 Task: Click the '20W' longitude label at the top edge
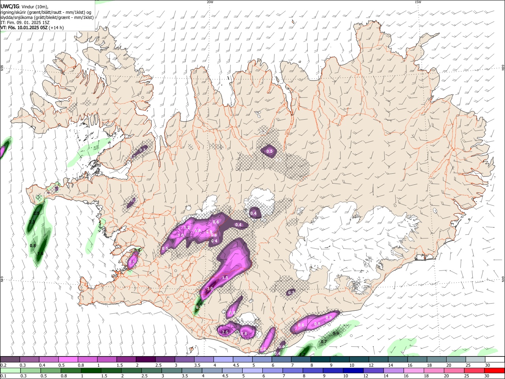point(210,2)
